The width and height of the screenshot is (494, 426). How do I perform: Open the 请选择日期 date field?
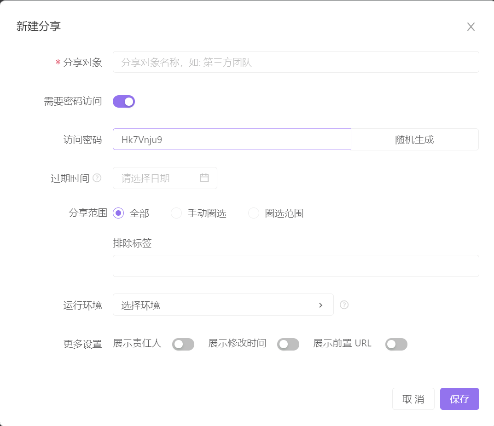[157, 178]
